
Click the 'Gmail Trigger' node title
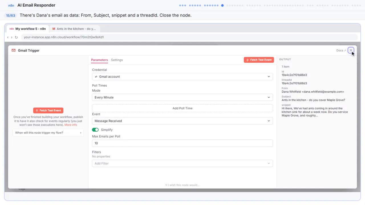click(x=29, y=50)
